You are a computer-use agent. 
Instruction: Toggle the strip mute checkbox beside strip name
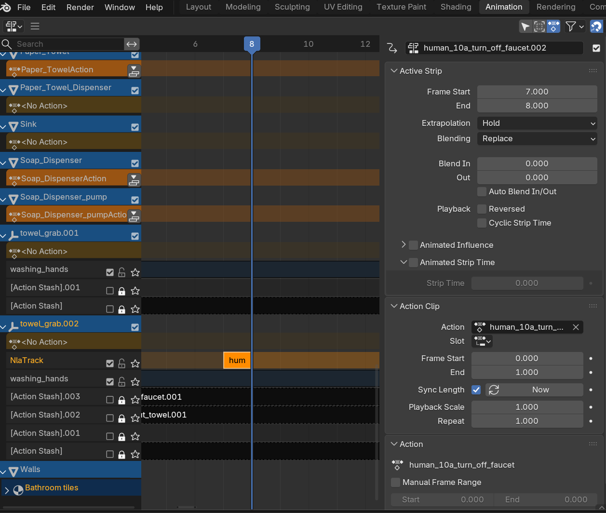pos(596,48)
